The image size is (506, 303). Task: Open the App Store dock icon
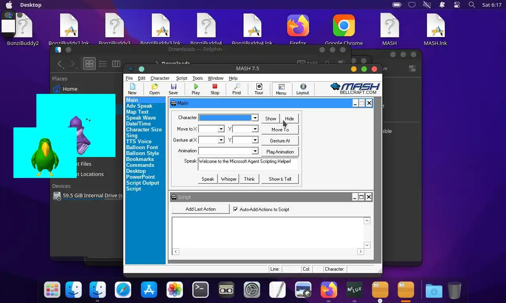(149, 290)
